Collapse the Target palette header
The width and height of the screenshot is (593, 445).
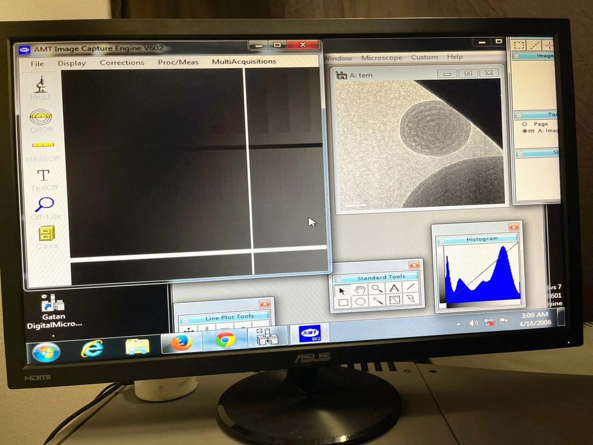click(x=519, y=116)
